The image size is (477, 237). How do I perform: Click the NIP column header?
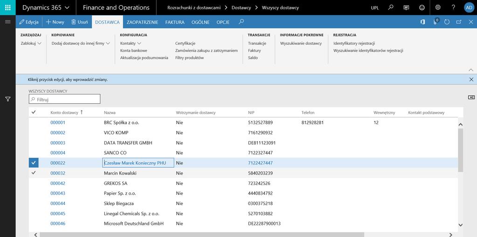click(x=251, y=112)
